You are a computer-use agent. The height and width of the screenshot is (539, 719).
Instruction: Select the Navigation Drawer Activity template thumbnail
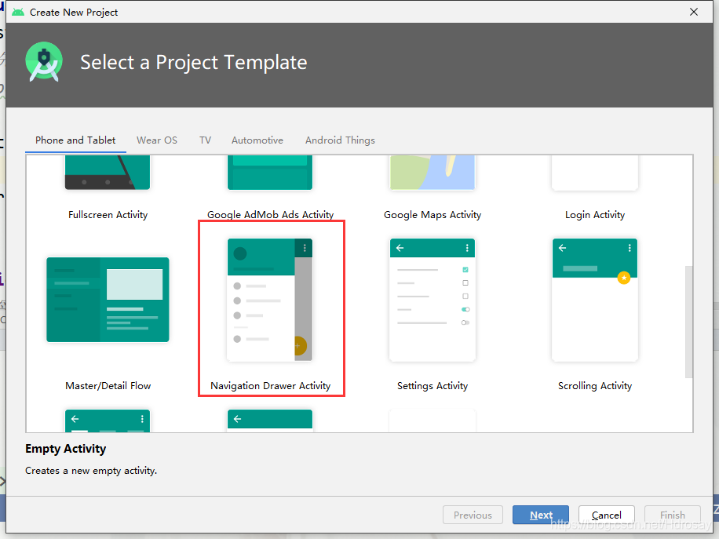tap(270, 300)
